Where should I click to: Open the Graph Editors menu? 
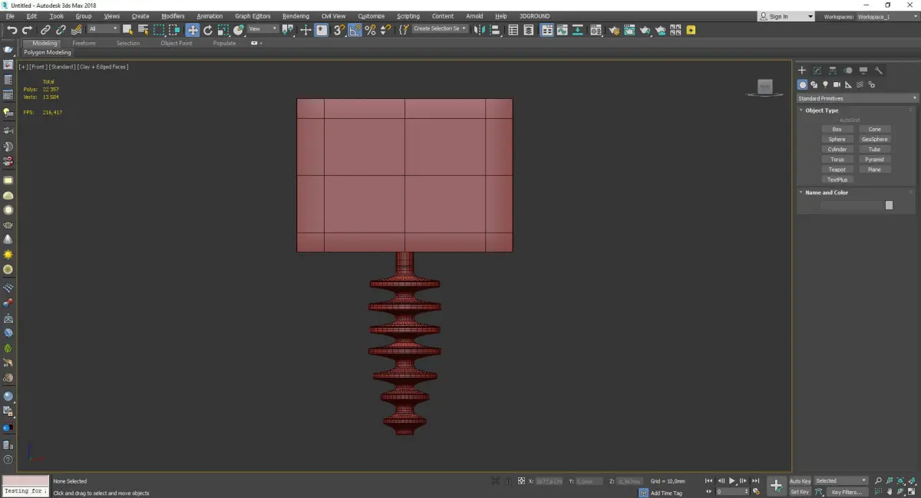tap(253, 16)
